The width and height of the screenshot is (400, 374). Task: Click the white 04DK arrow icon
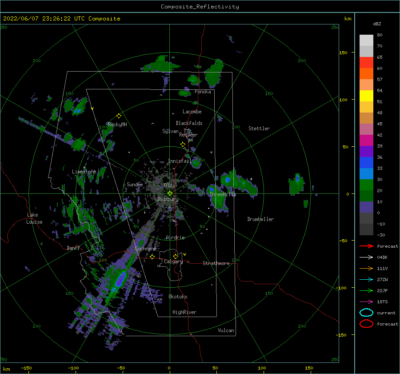click(x=366, y=257)
